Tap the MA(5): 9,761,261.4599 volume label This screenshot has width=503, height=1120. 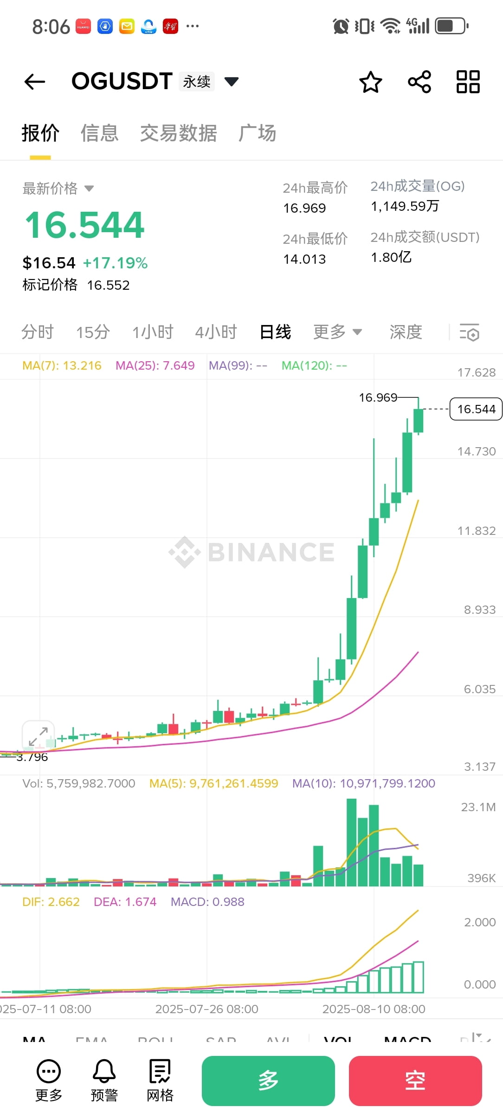click(x=213, y=783)
